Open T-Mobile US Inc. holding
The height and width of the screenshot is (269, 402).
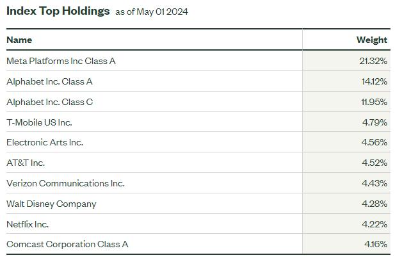pyautogui.click(x=39, y=122)
